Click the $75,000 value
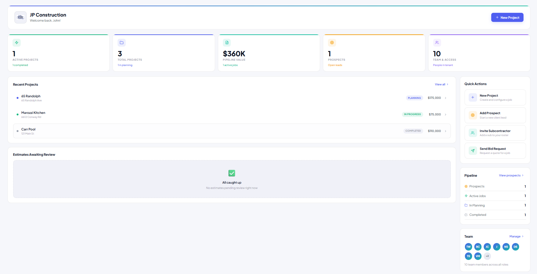Image resolution: width=537 pixels, height=274 pixels. pos(435,114)
